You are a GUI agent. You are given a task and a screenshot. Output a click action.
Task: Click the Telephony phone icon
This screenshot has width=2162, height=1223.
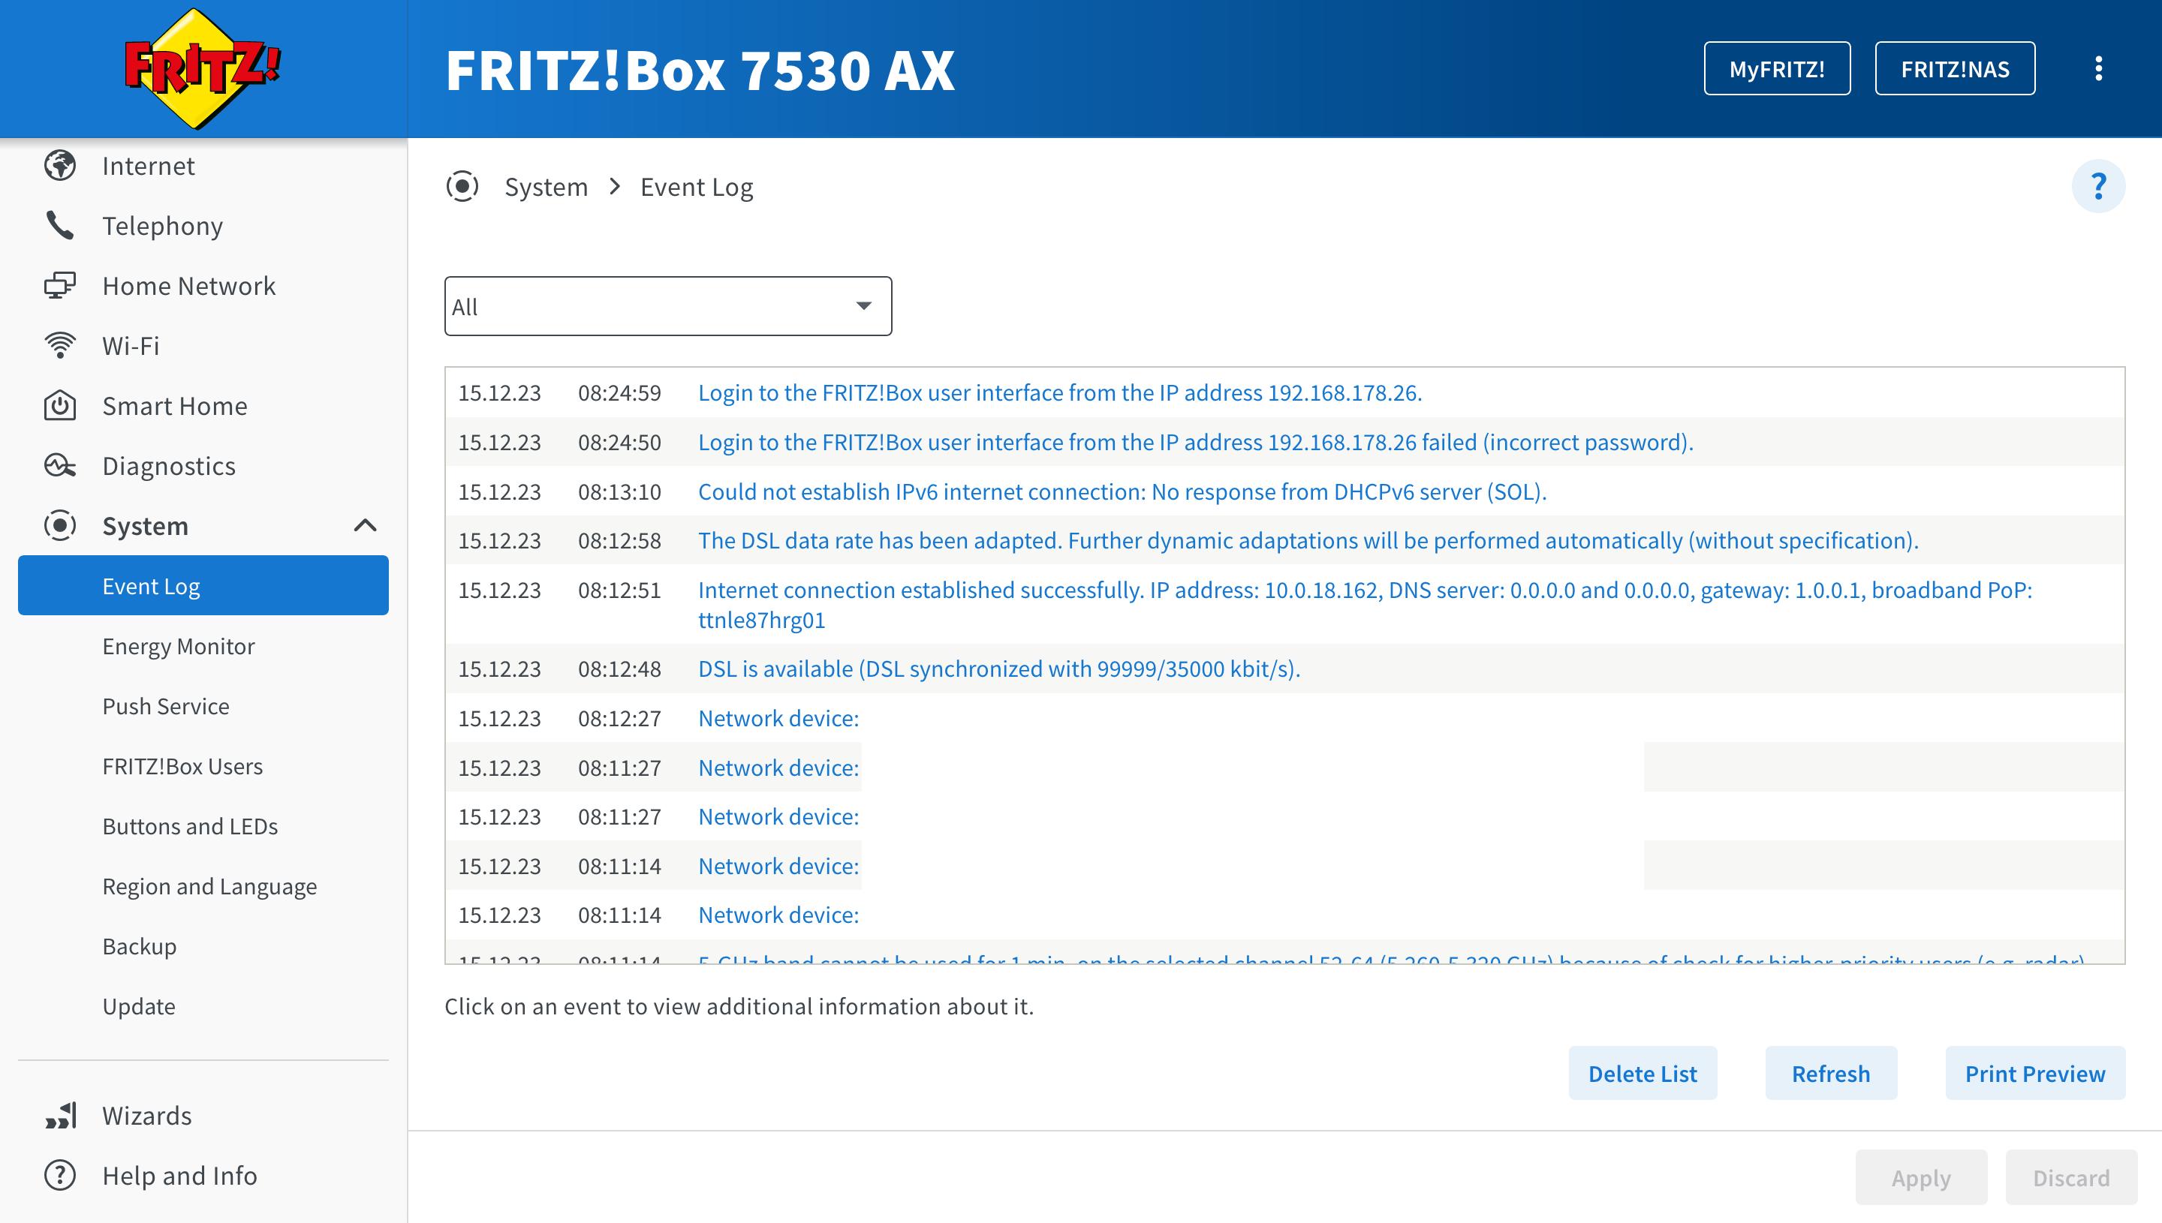[59, 225]
